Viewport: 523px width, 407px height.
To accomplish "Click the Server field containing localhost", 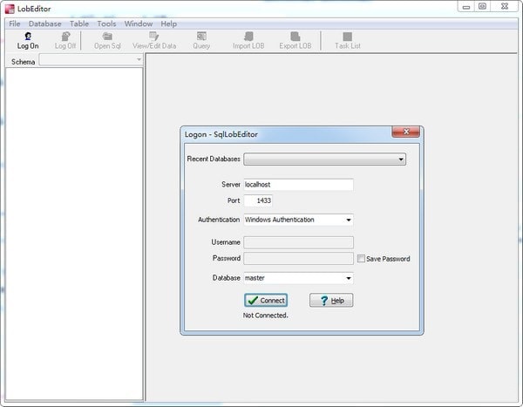I will click(298, 185).
